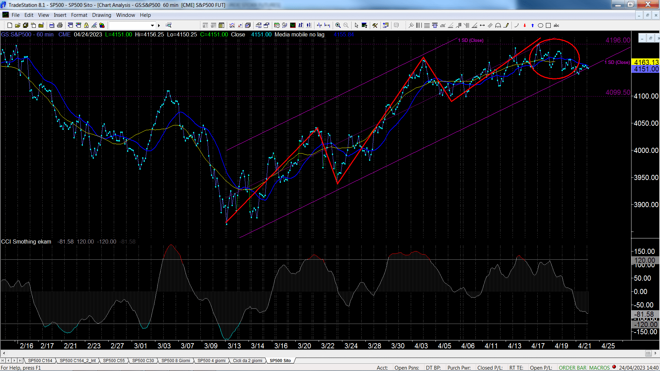This screenshot has width=660, height=371.
Task: Open the File menu
Action: click(x=15, y=15)
